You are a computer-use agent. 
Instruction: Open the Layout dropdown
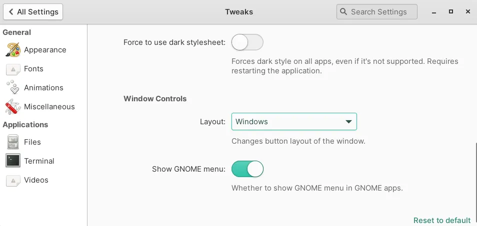[x=293, y=122]
